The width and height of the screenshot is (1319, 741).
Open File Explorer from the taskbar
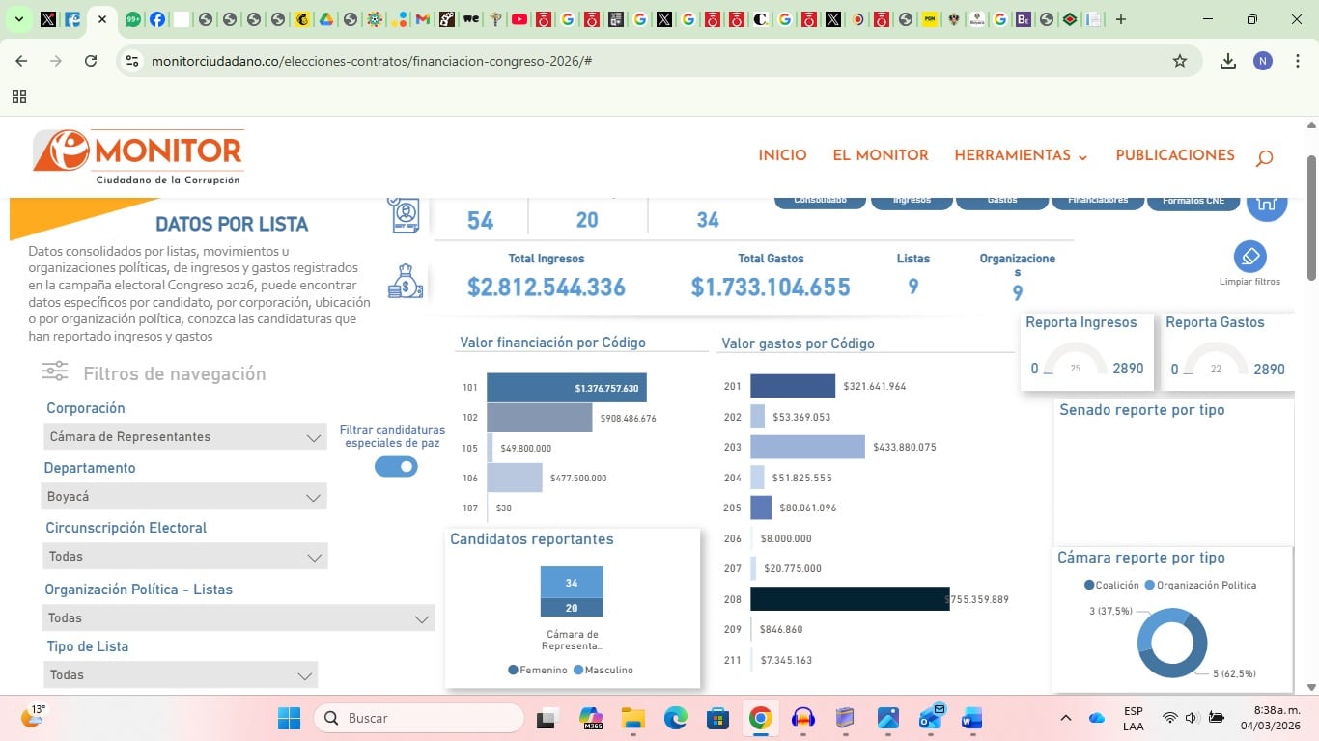(632, 718)
